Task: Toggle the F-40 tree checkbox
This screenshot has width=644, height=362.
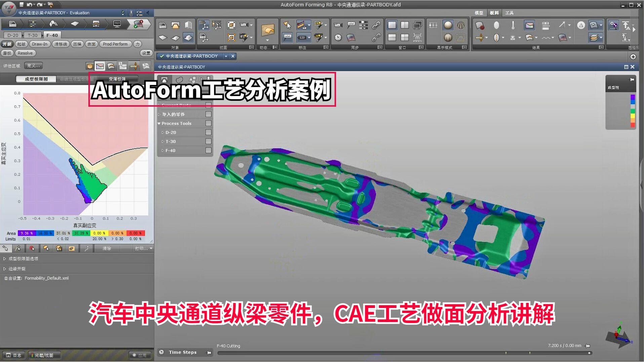Action: 208,150
